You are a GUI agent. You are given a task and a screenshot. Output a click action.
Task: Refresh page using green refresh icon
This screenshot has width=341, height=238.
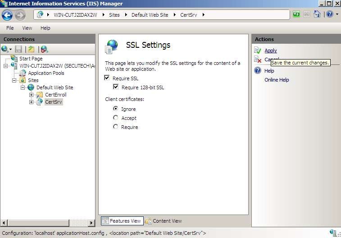[x=296, y=14]
